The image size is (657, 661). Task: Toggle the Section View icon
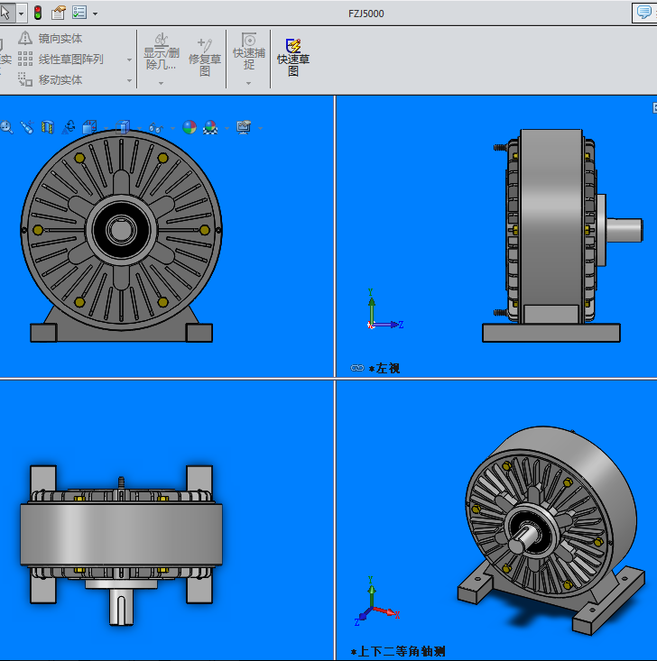48,127
